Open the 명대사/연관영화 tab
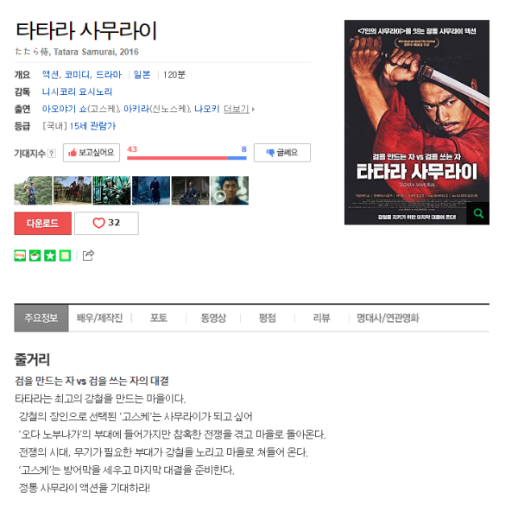Image resolution: width=518 pixels, height=511 pixels. 388,318
